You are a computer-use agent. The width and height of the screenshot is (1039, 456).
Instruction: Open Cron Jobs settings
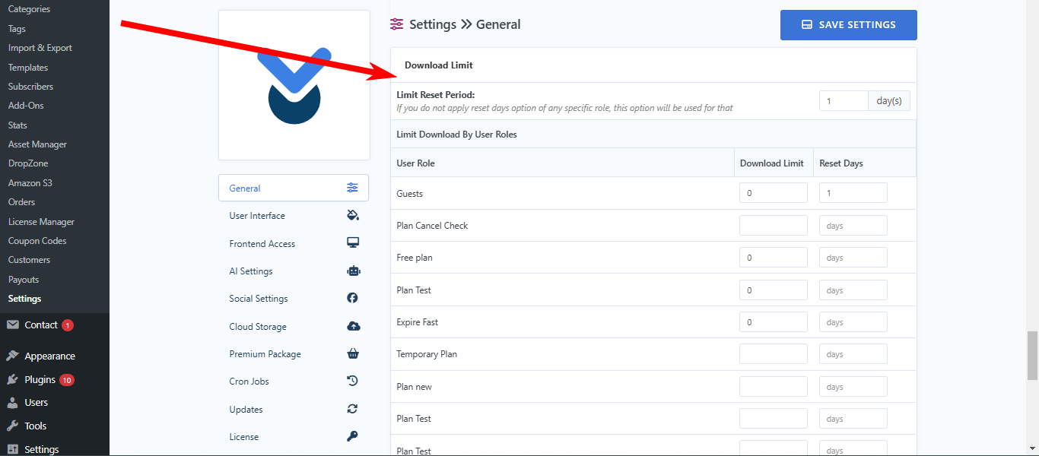click(294, 382)
